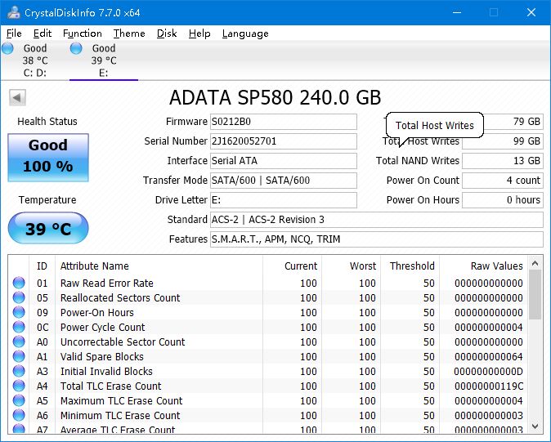Click status orb of Valid Spare Blocks

pos(19,357)
